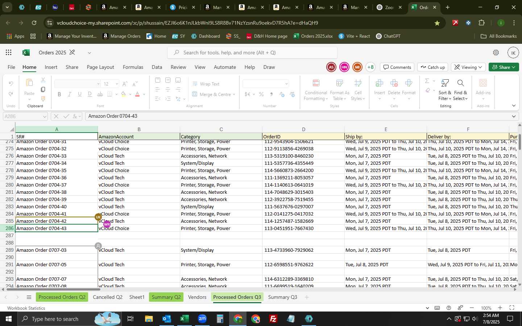Select cell with Amazon Order 0707-03
Image resolution: width=522 pixels, height=326 pixels.
(57, 250)
